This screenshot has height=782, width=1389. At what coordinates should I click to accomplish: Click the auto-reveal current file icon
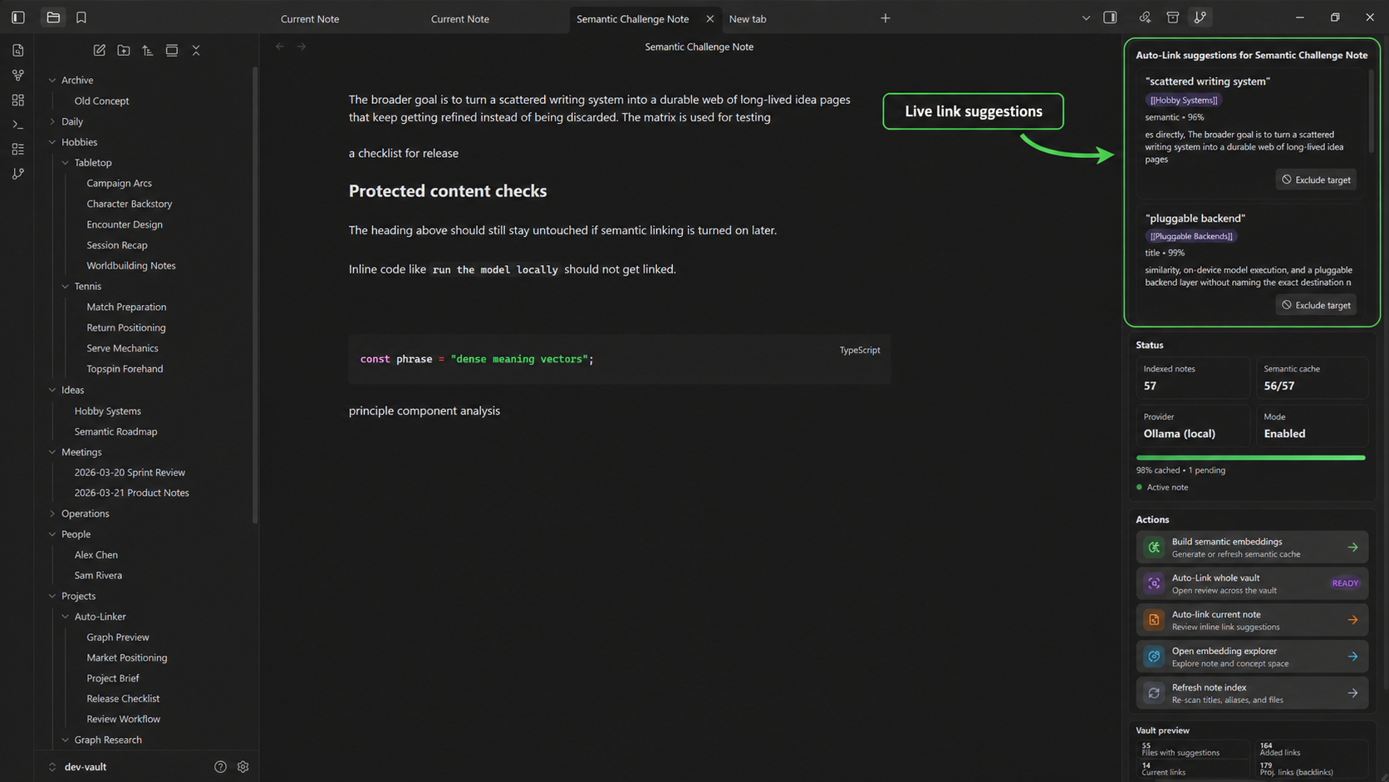[172, 51]
